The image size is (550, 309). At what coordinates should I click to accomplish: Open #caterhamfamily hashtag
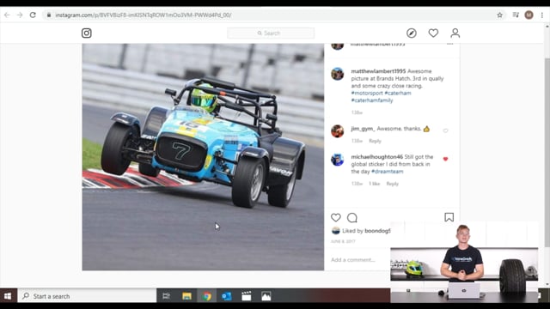(x=372, y=100)
